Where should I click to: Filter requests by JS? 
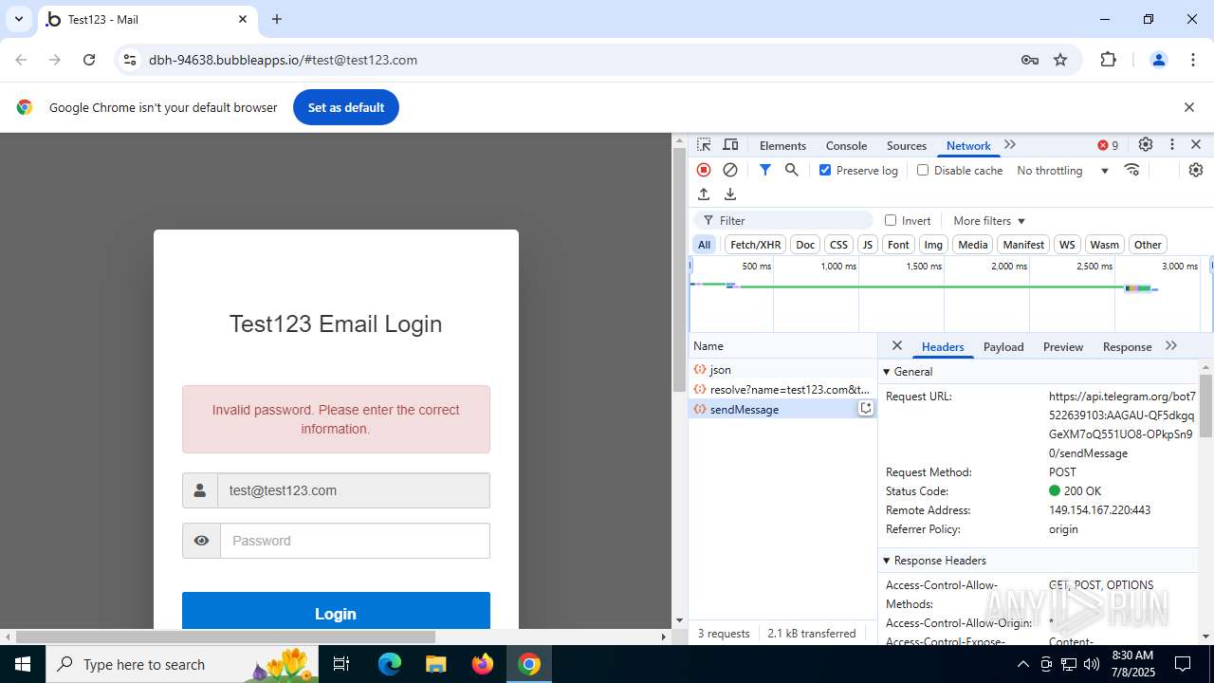point(867,245)
